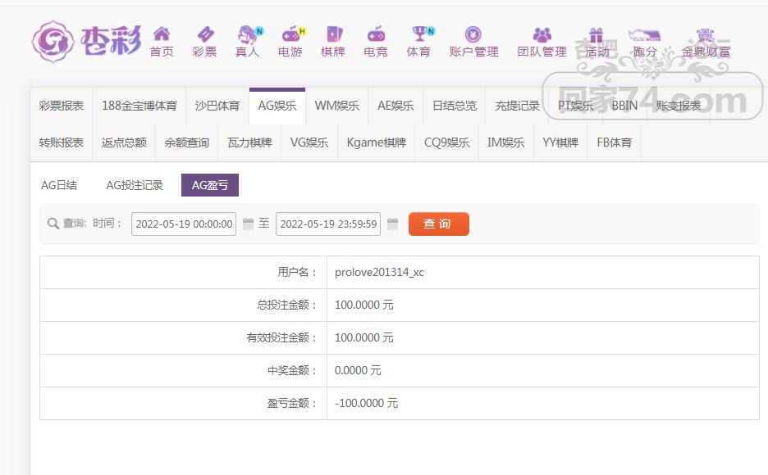Switch to the AG日结 sub-tab
768x475 pixels.
point(59,185)
